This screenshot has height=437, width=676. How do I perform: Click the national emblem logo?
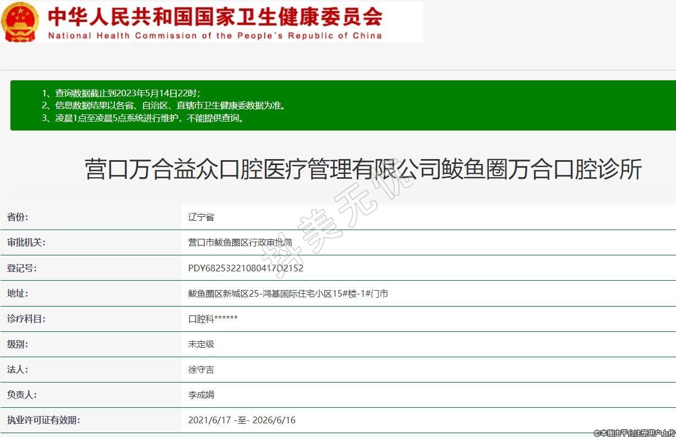tap(20, 22)
